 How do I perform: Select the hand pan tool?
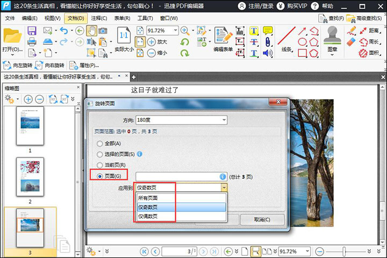pyautogui.click(x=91, y=31)
